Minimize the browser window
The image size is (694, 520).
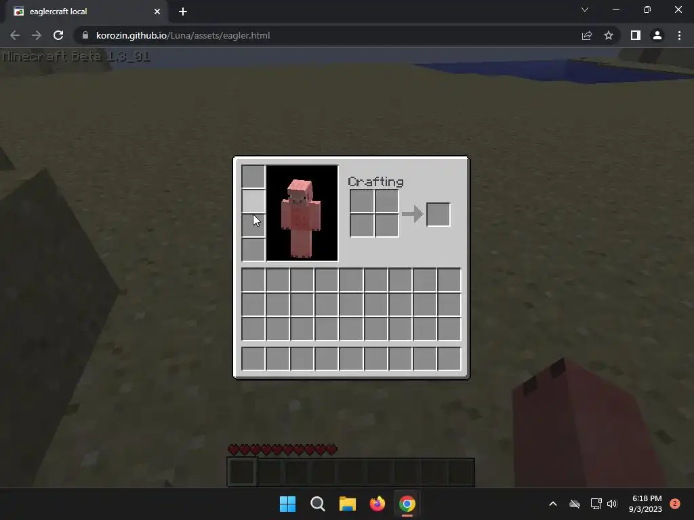[x=616, y=9]
